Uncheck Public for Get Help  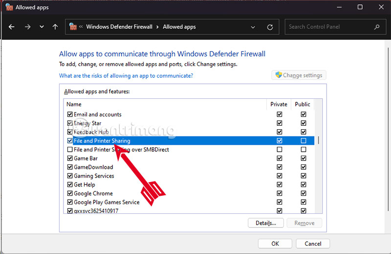coord(303,185)
